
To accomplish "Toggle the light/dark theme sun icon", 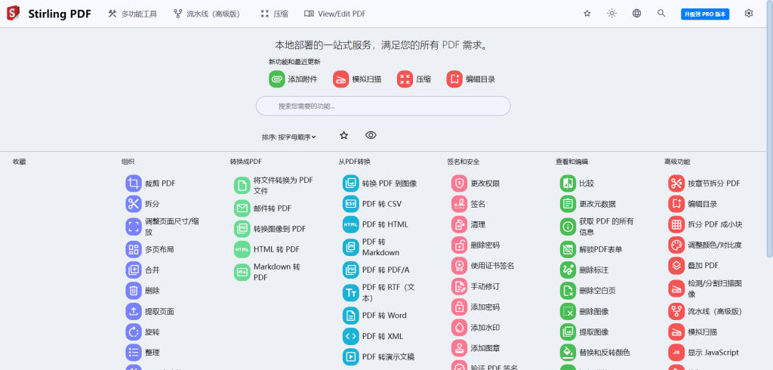I will [x=611, y=14].
